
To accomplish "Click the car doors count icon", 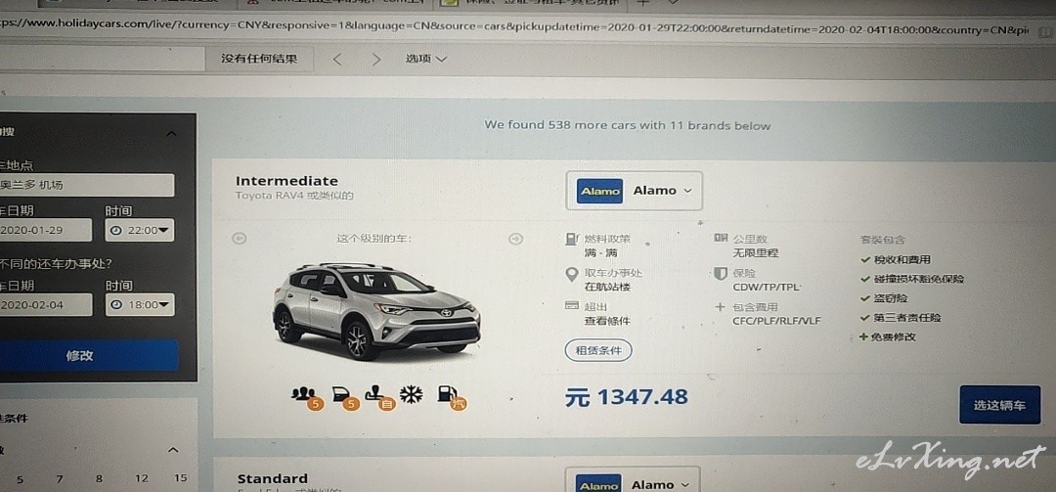I will 345,398.
